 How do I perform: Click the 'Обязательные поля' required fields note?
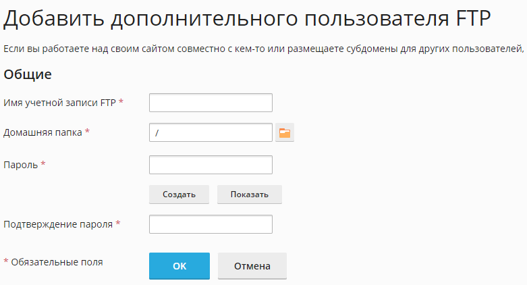[x=57, y=261]
